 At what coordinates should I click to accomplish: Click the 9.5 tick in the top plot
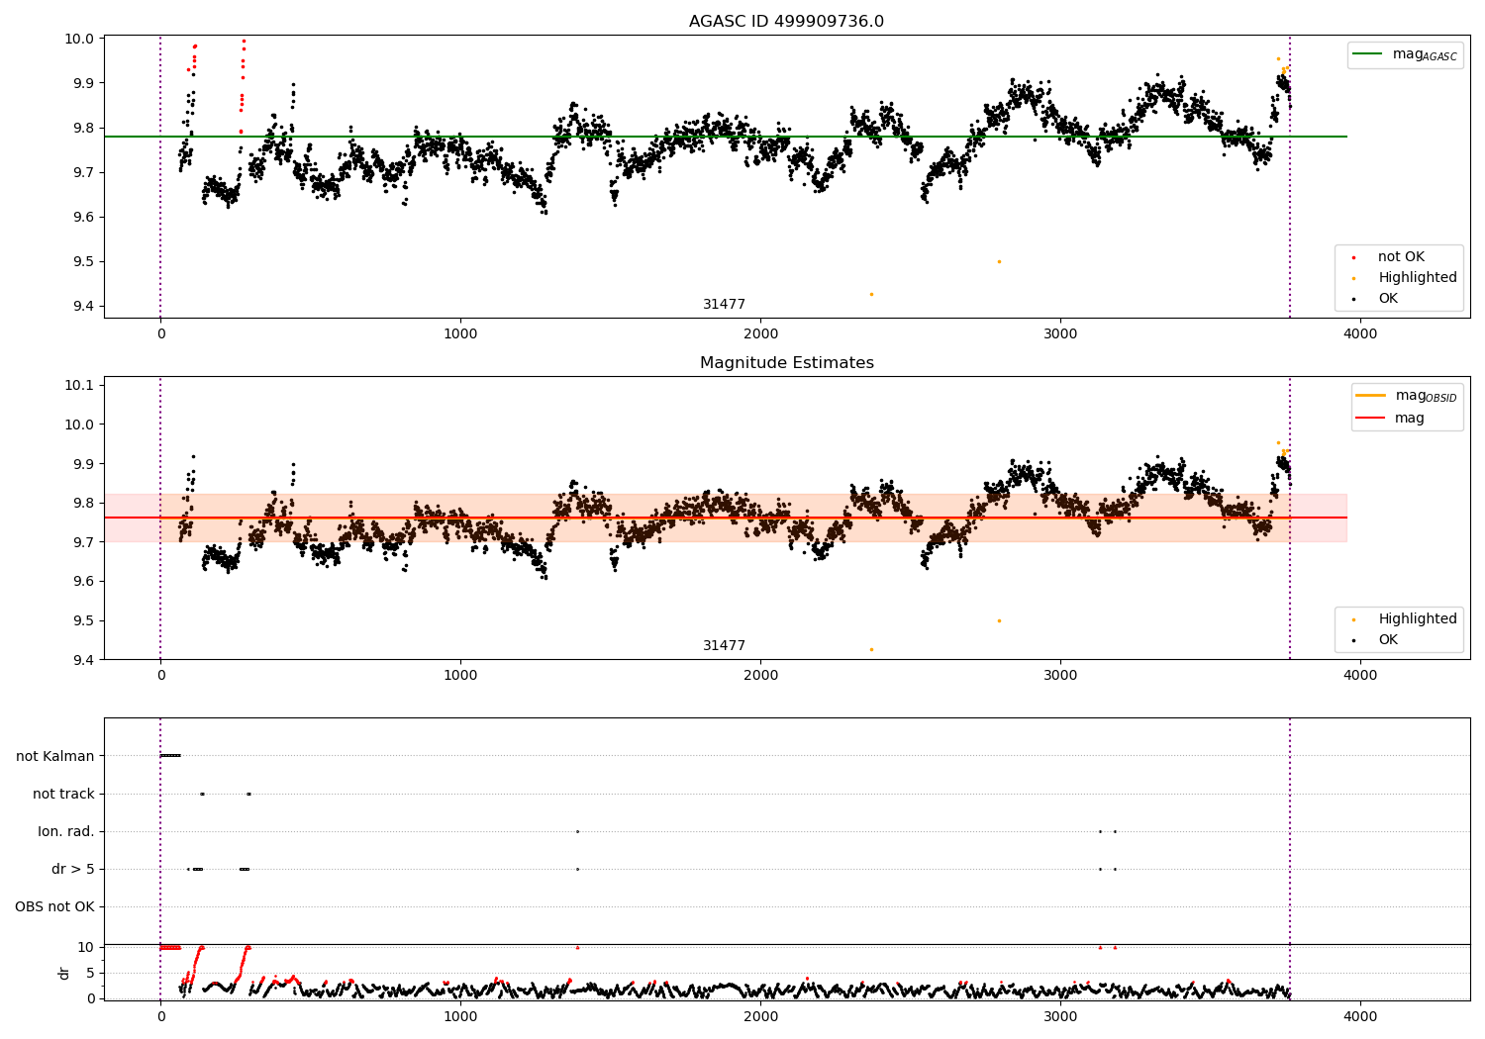(x=86, y=262)
